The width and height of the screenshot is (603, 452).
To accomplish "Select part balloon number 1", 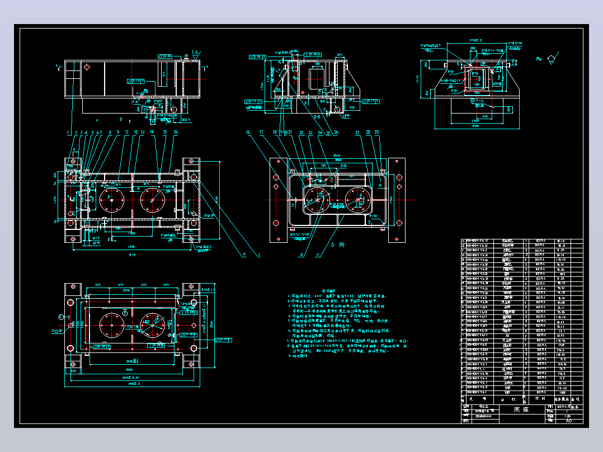I will coord(68,133).
